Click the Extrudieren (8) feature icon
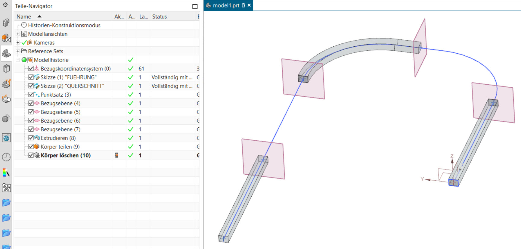Viewport: 521px width, 249px height. click(x=37, y=138)
